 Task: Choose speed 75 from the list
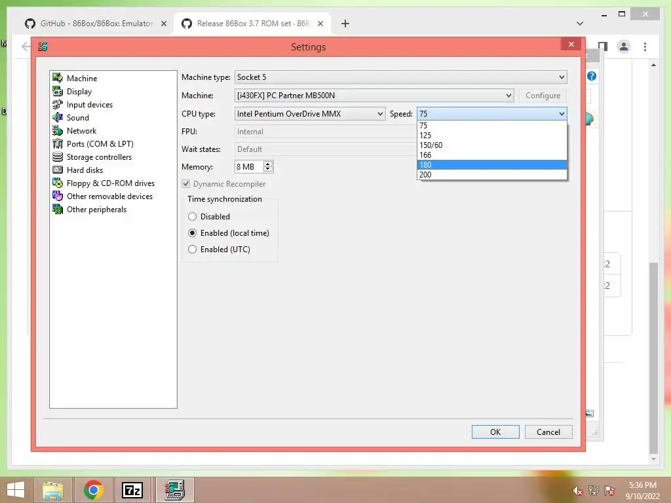[x=491, y=125]
